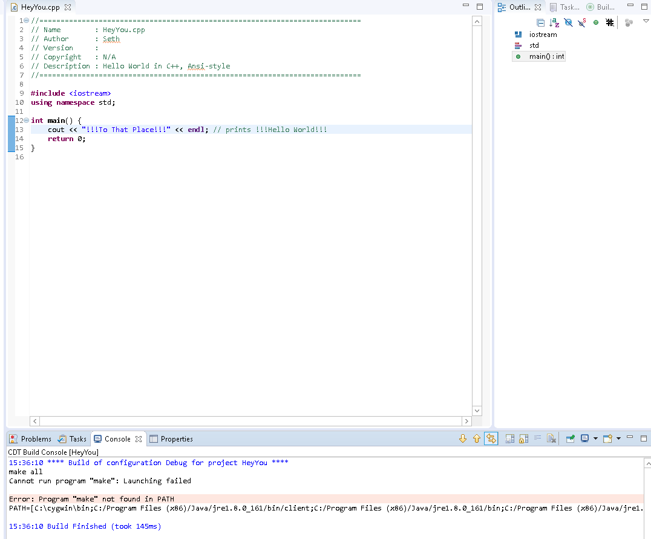Click Display Selected Console monitor icon
Screen dimensions: 651x539
coord(584,438)
